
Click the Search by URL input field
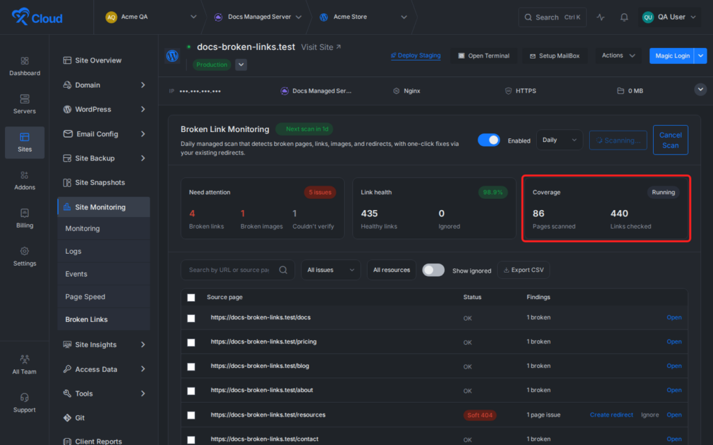click(230, 270)
